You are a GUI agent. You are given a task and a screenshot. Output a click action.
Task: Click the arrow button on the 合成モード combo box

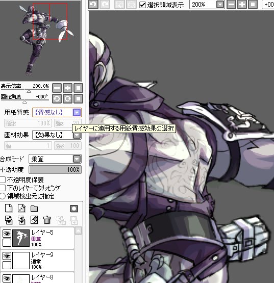[77, 159]
